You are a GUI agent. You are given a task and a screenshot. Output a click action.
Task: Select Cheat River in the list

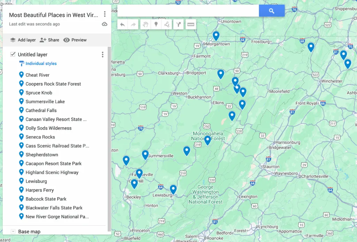point(37,75)
